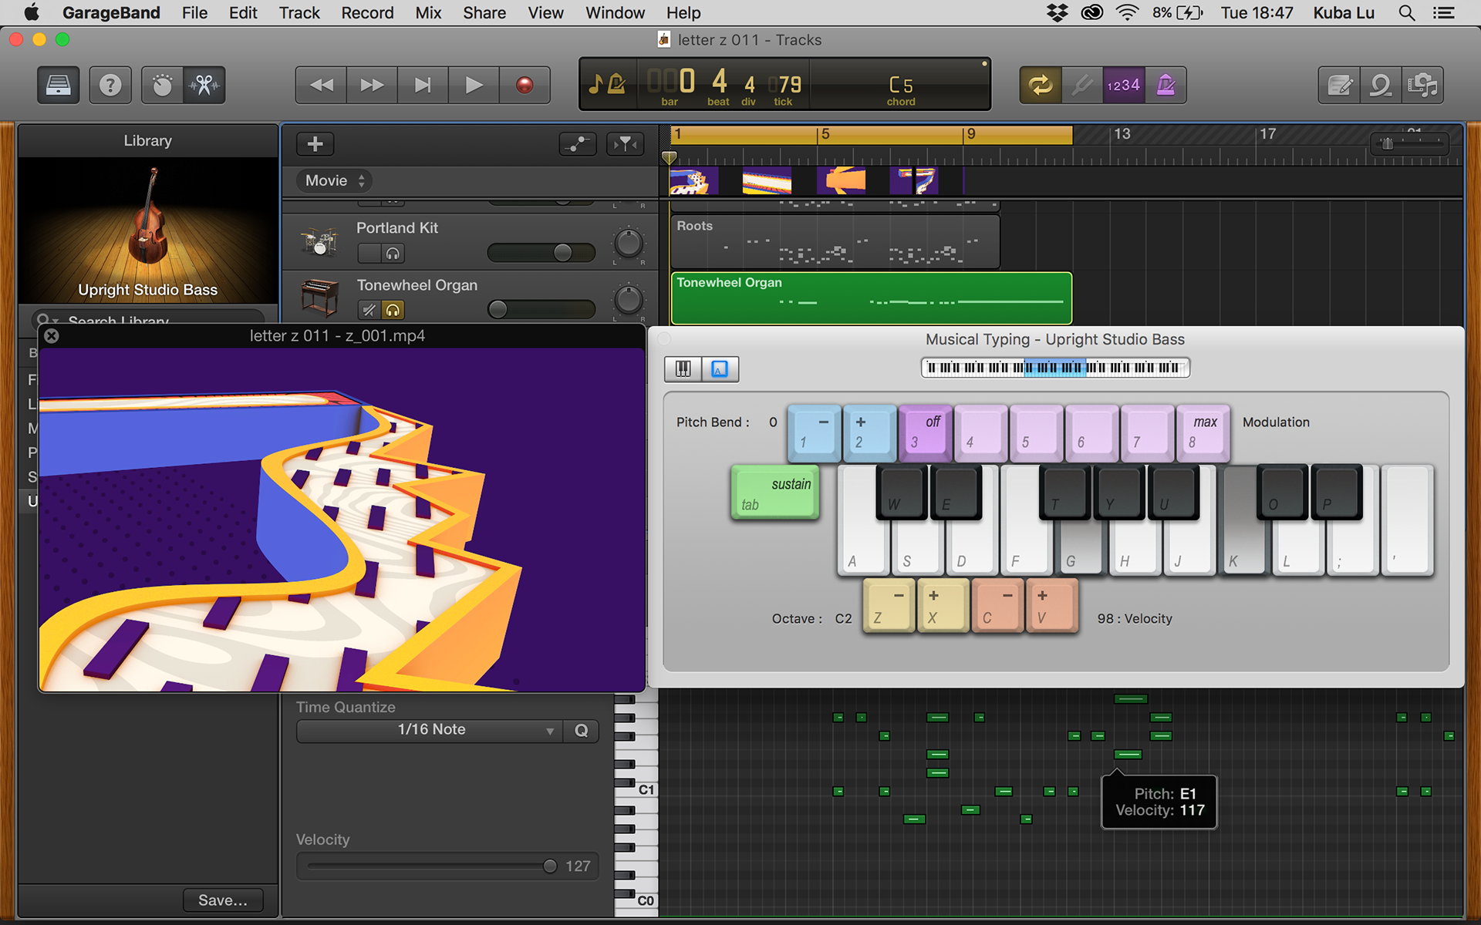Click the Portland Kit pan knob
1481x925 pixels.
629,244
